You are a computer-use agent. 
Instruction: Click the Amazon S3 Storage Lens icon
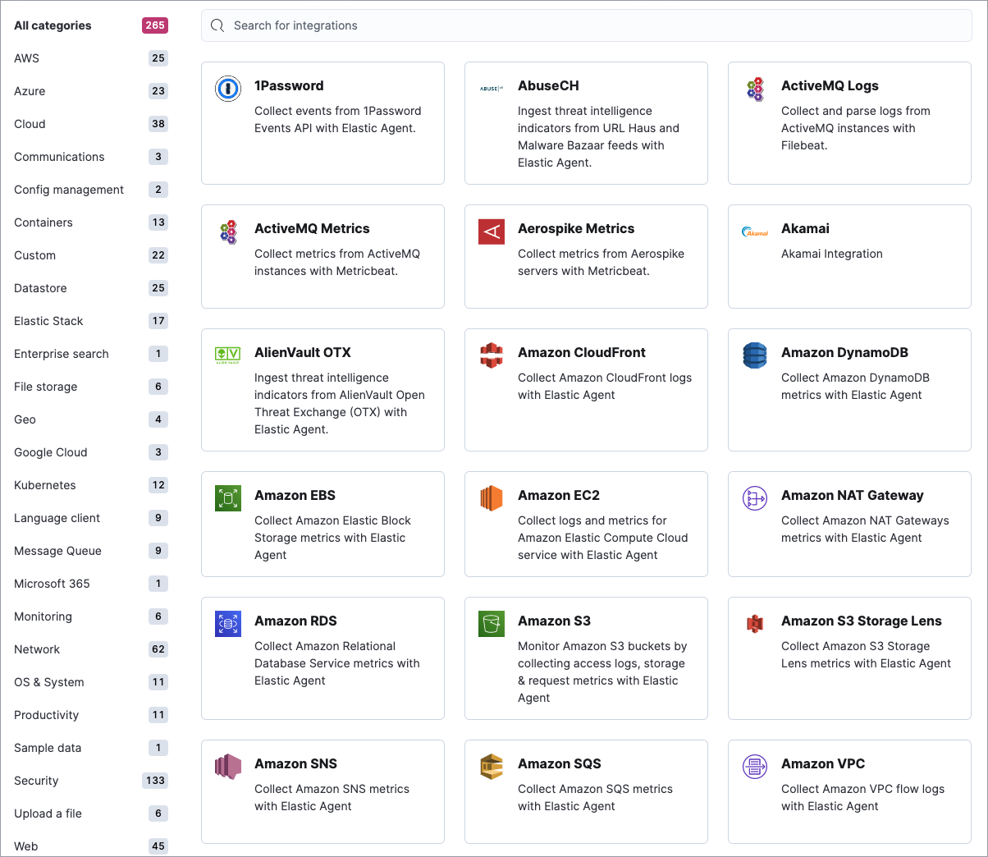[x=755, y=624]
